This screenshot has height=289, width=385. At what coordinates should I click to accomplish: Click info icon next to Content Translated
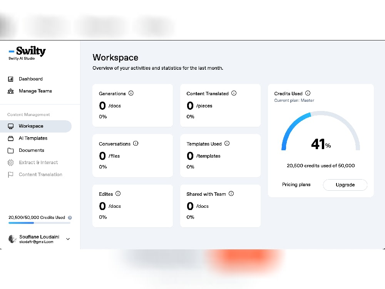pyautogui.click(x=234, y=93)
